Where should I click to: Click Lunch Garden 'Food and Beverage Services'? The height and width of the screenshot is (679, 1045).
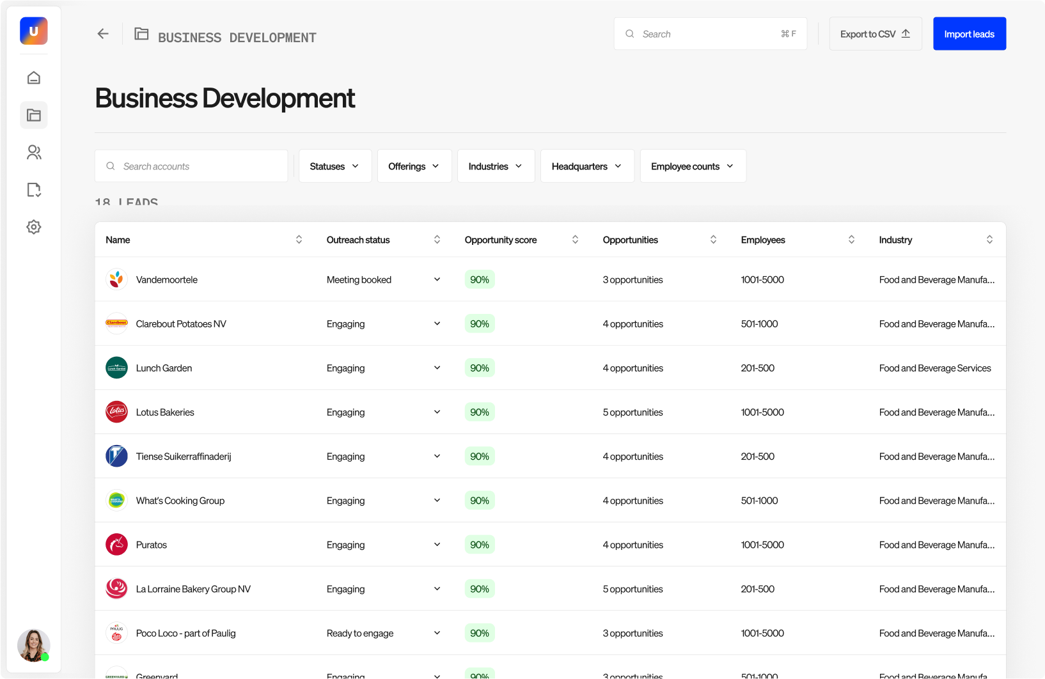935,368
